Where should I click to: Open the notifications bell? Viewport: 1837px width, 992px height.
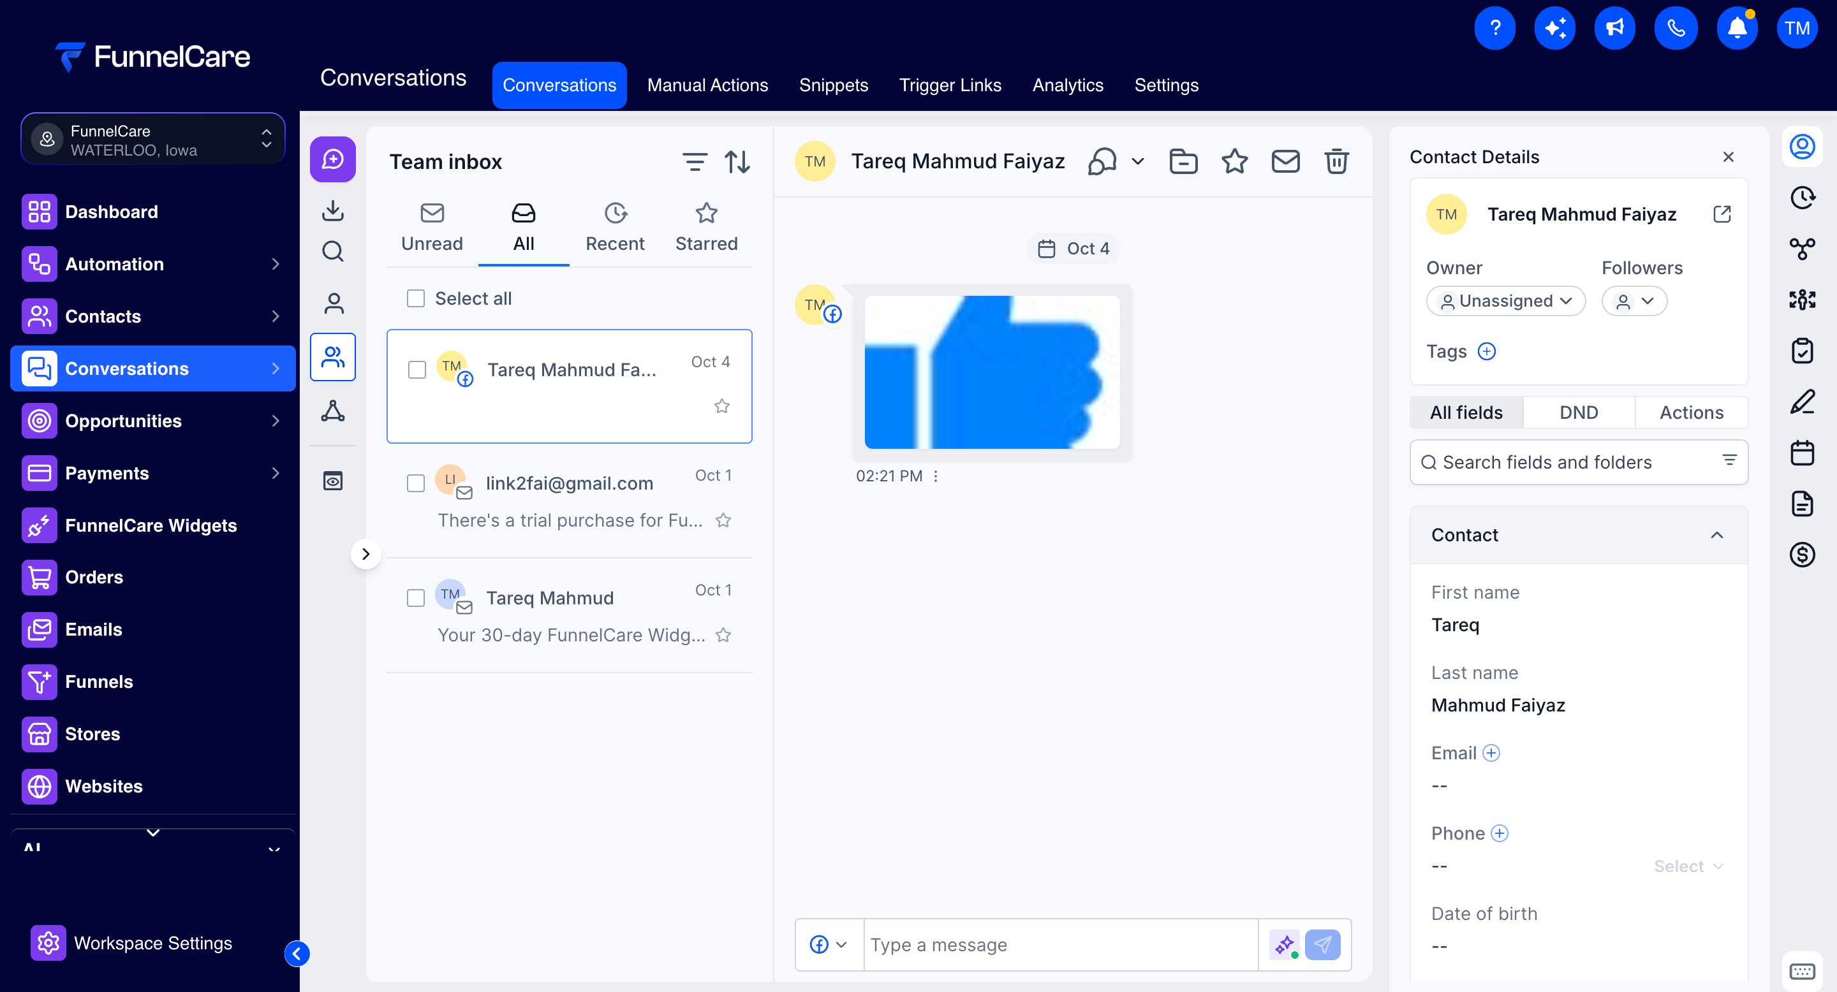coord(1737,29)
